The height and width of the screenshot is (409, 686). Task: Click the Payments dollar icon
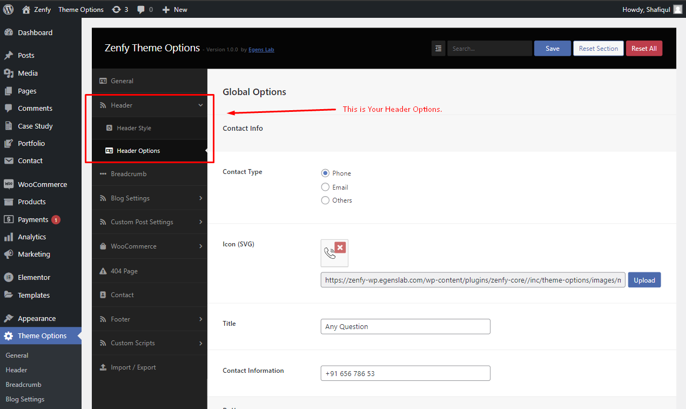click(9, 219)
